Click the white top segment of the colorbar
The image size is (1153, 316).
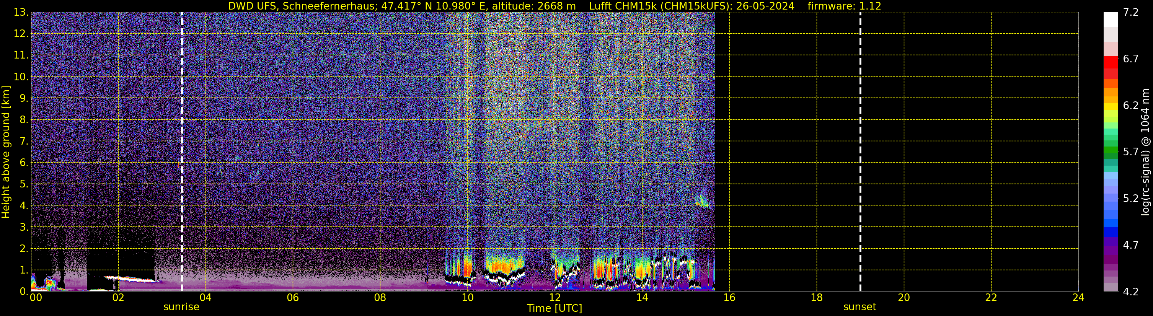click(x=1111, y=20)
